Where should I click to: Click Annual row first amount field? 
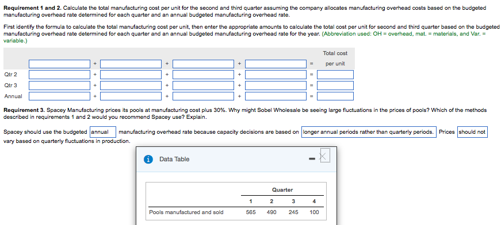pyautogui.click(x=59, y=96)
